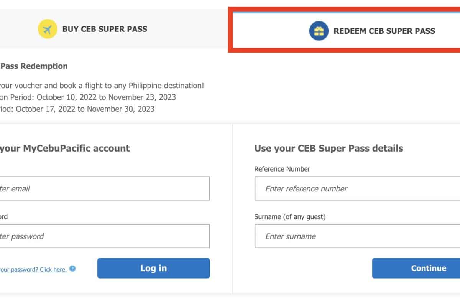Screen dimensions: 460x307
Task: Focus the email input field
Action: tap(104, 188)
